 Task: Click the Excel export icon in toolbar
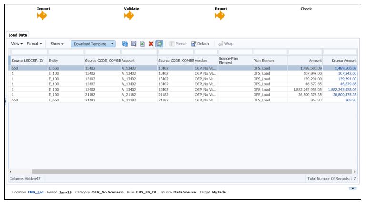[142, 44]
